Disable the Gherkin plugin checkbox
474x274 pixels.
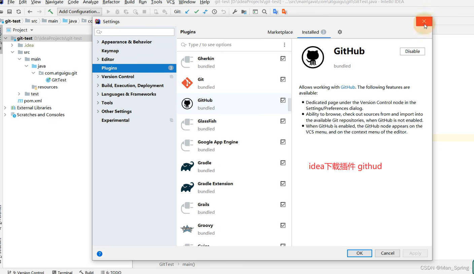point(283,59)
